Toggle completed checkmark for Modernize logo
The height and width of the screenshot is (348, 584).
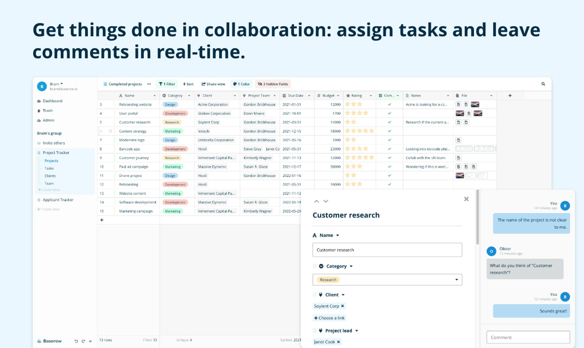coord(389,140)
